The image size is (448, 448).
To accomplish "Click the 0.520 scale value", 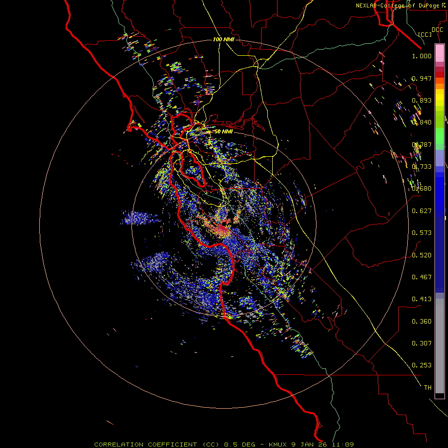I will 422,255.
